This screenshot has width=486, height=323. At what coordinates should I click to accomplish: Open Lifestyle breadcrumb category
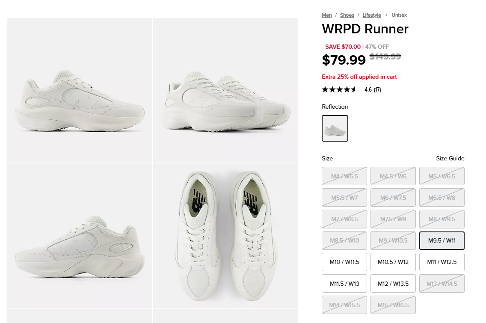[x=372, y=15]
